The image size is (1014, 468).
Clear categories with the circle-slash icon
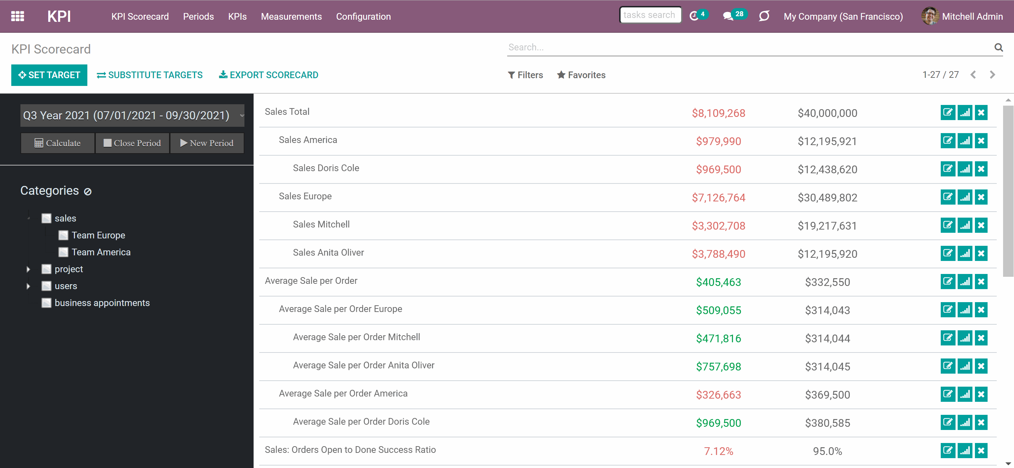coord(88,191)
